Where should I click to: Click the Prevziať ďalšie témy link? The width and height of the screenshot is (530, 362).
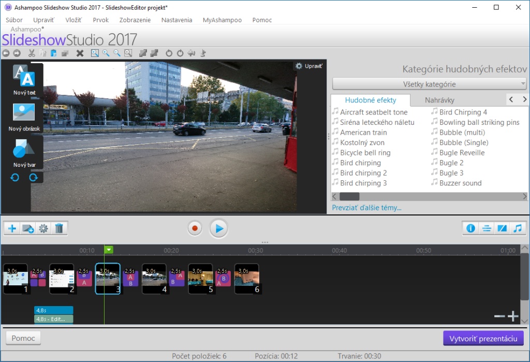(x=366, y=208)
